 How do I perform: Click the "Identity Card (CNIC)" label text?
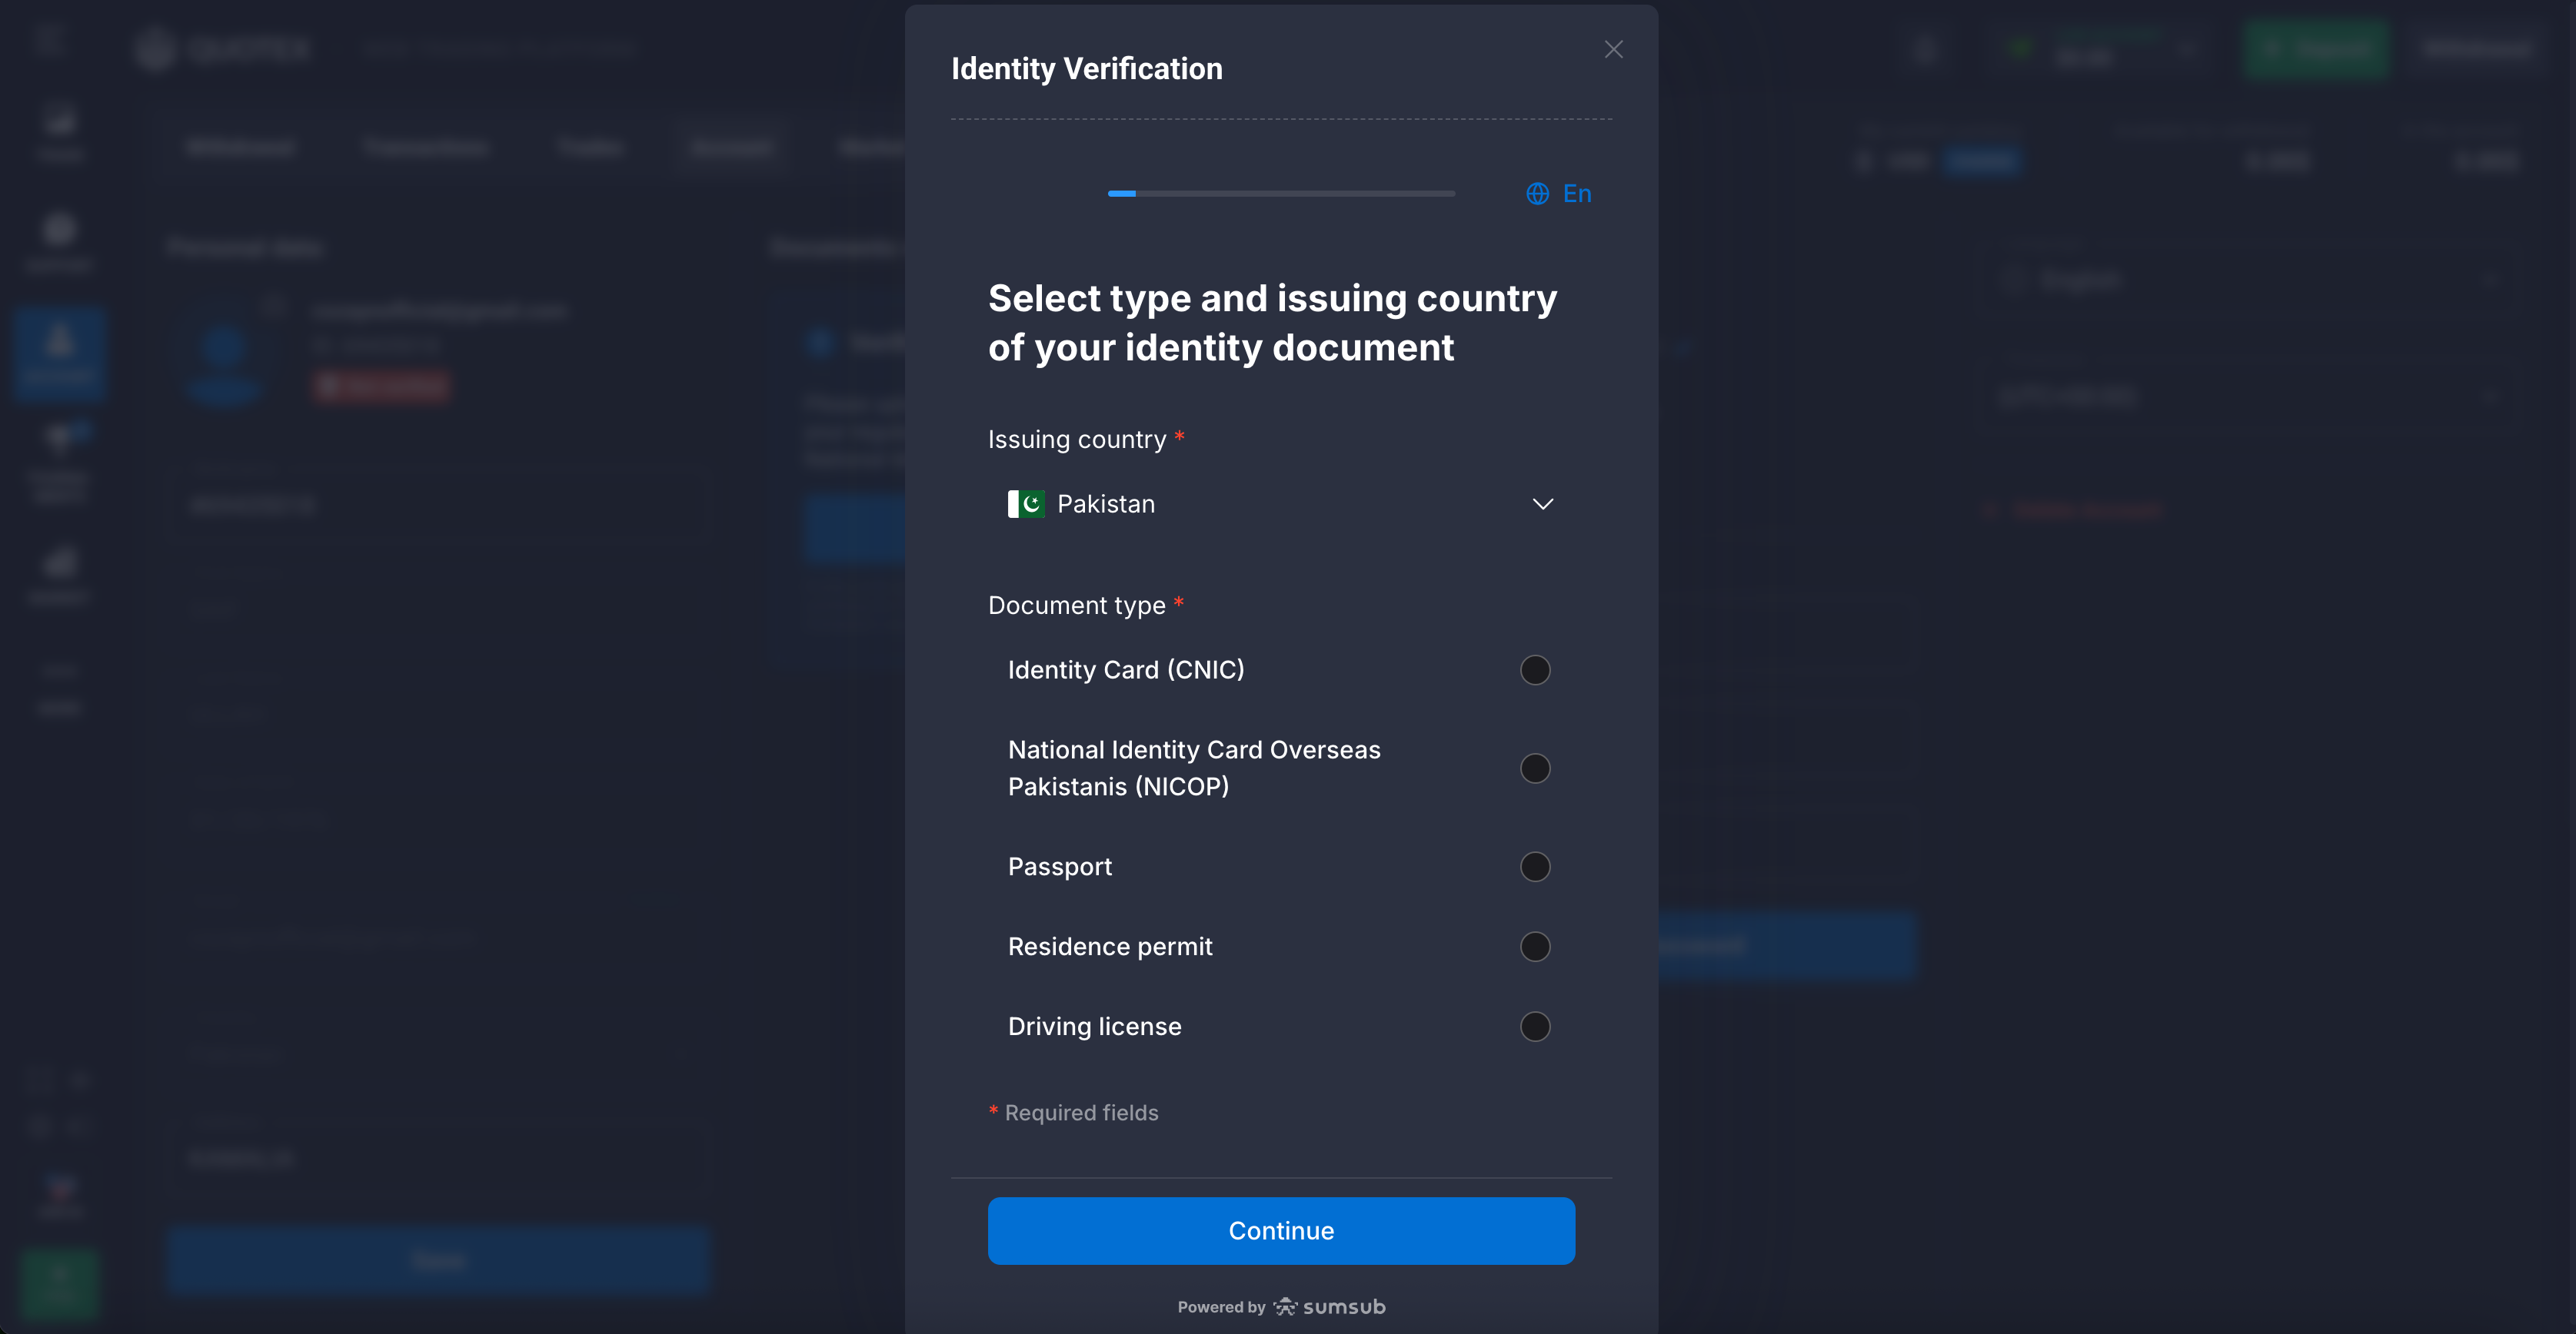(1126, 669)
